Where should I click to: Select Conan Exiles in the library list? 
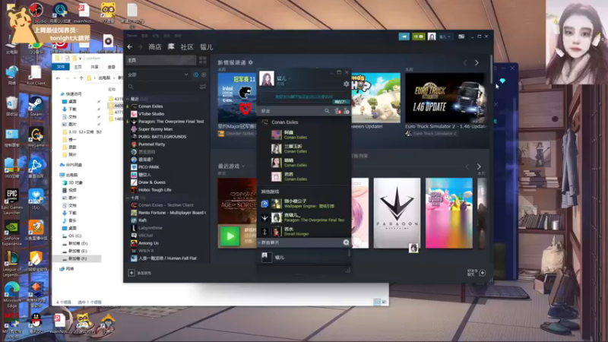pyautogui.click(x=150, y=106)
